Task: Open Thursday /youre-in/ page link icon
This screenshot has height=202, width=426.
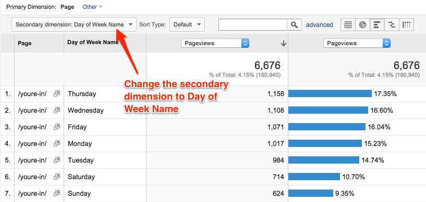Action: tap(57, 94)
